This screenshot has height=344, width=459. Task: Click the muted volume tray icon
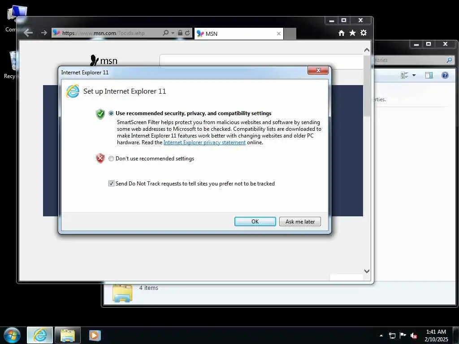pyautogui.click(x=414, y=335)
